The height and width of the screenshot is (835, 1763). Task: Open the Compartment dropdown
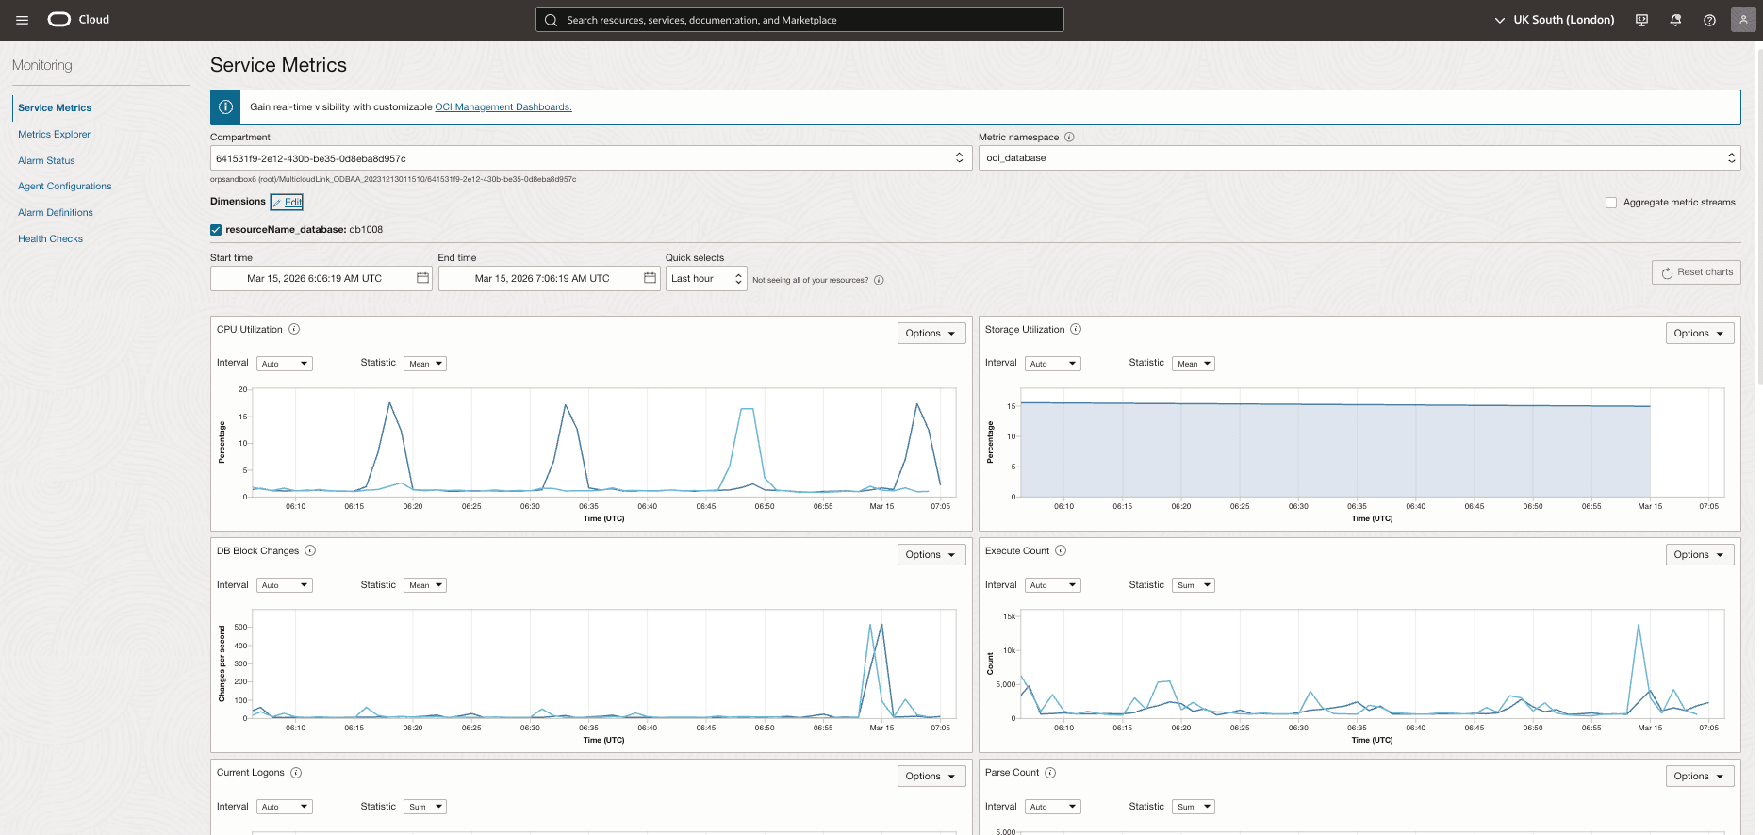point(591,158)
